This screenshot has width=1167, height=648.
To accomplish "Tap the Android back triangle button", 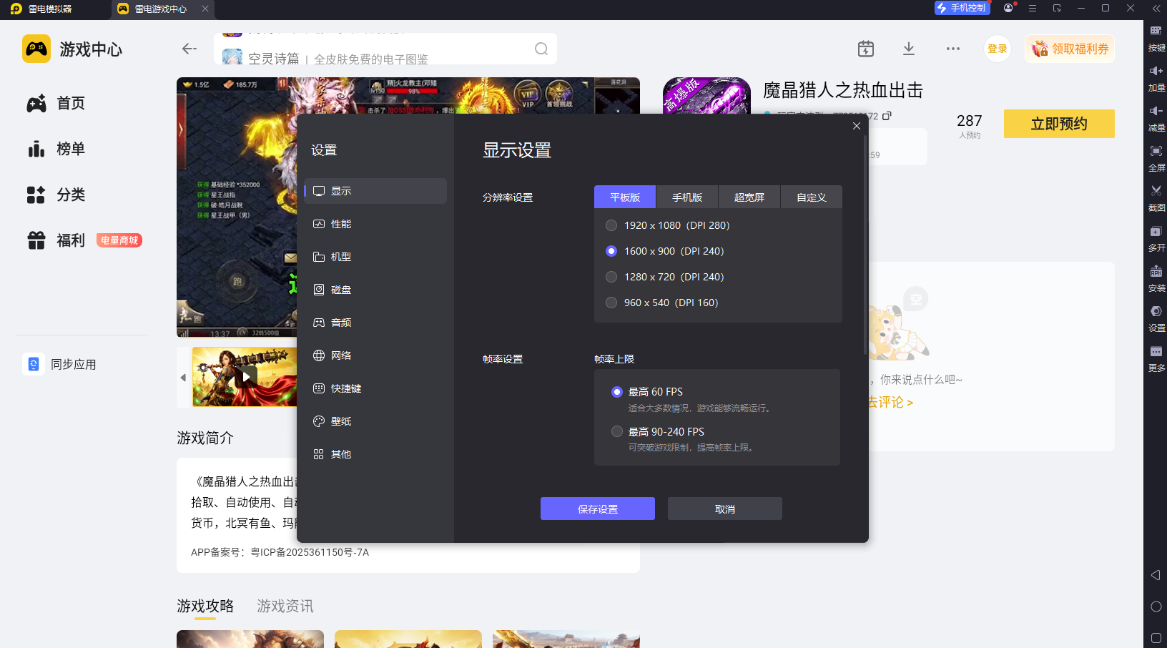I will tap(1156, 575).
